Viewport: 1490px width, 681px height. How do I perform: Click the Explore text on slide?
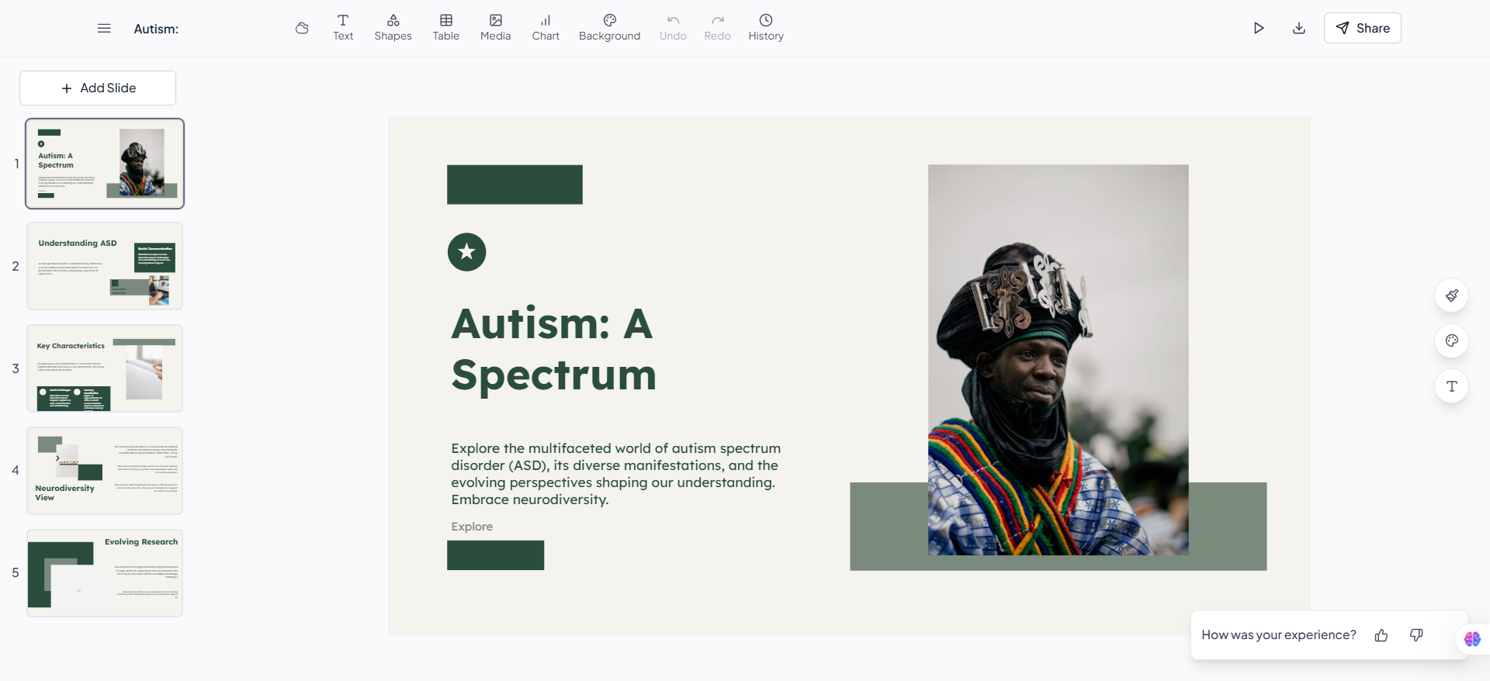(x=472, y=527)
